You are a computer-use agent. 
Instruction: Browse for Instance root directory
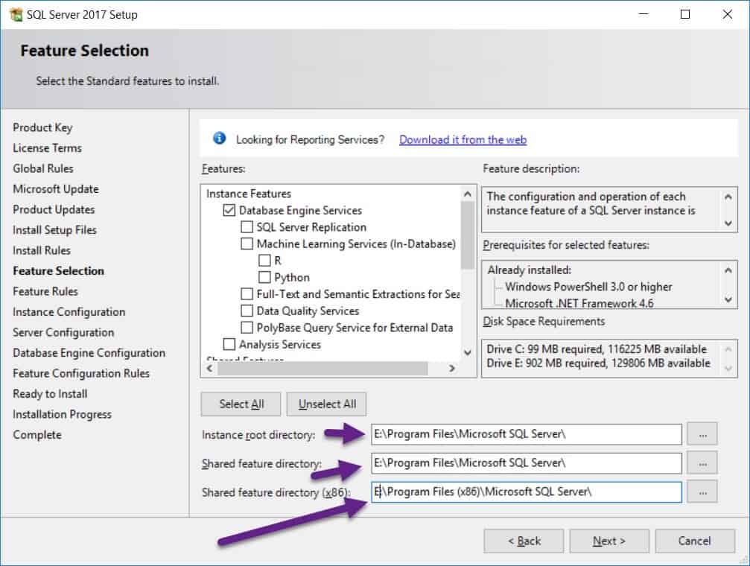(702, 434)
